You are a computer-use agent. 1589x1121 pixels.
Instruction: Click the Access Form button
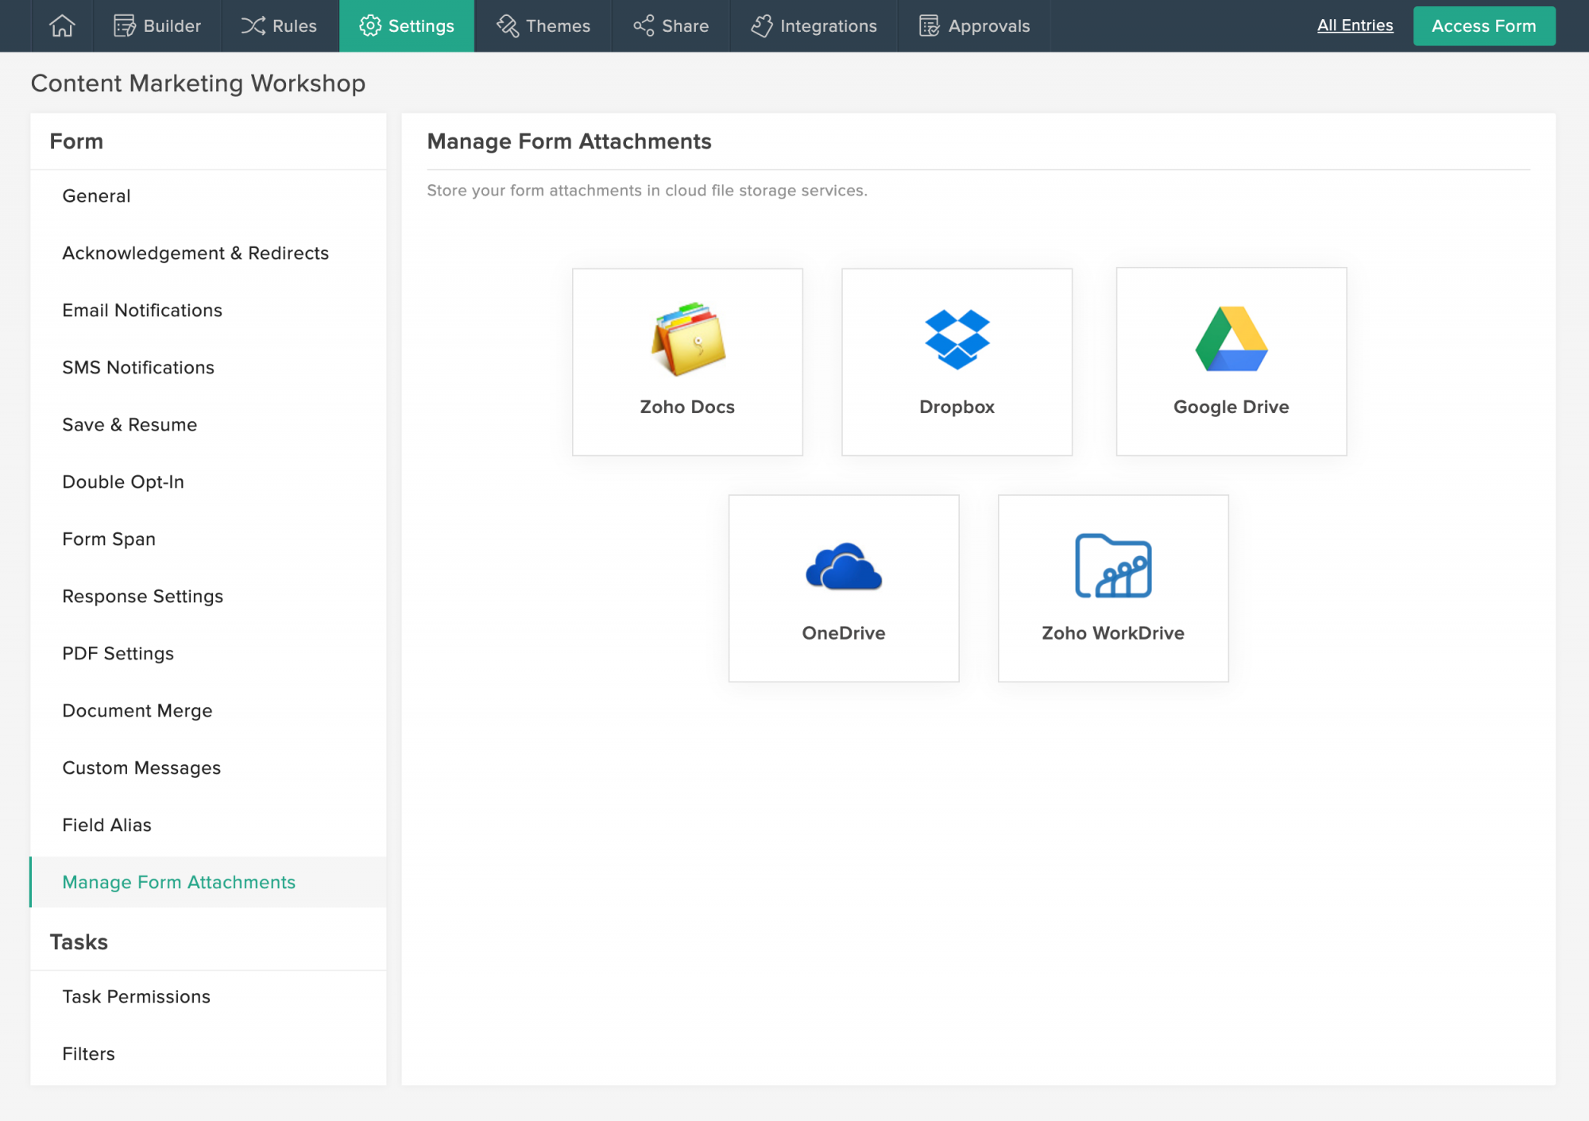pyautogui.click(x=1484, y=26)
